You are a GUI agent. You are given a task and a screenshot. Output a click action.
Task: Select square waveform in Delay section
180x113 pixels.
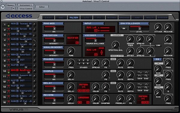pyautogui.click(x=146, y=87)
